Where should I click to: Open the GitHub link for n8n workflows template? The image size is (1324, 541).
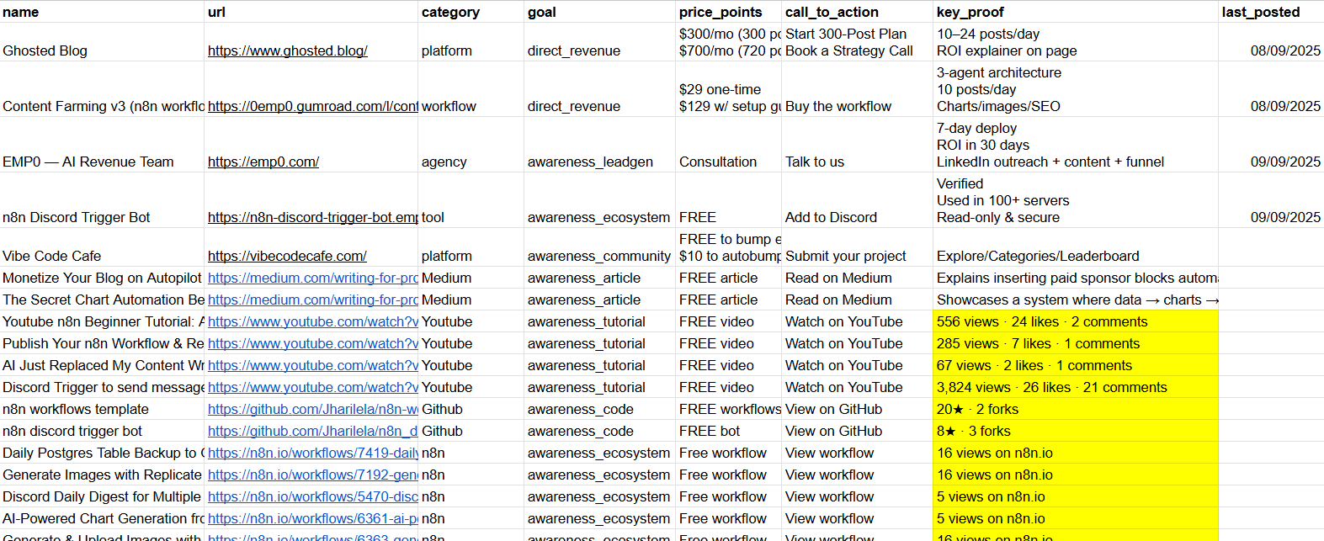pyautogui.click(x=312, y=409)
